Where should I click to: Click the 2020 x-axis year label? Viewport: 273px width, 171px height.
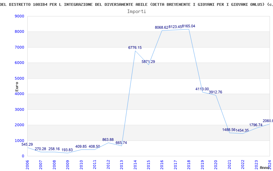[x=216, y=165]
